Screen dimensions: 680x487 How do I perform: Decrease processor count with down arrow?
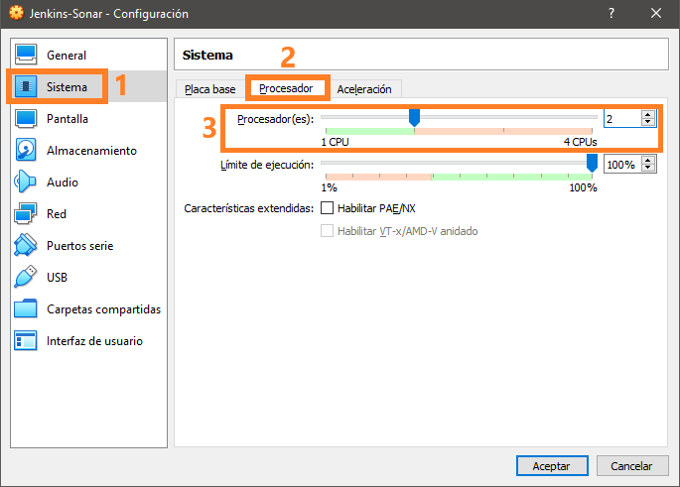(x=648, y=123)
